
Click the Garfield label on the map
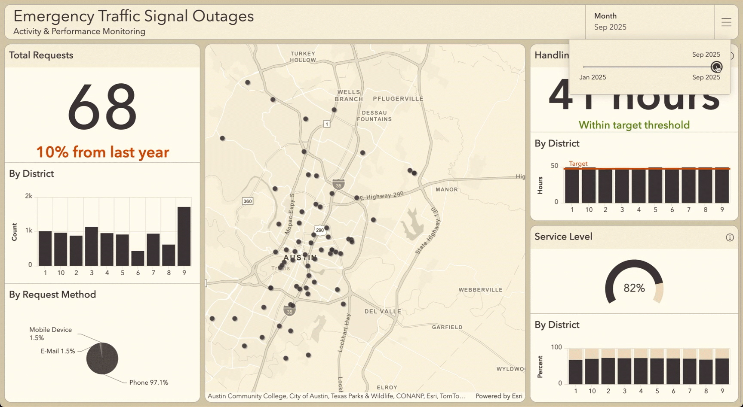[447, 327]
